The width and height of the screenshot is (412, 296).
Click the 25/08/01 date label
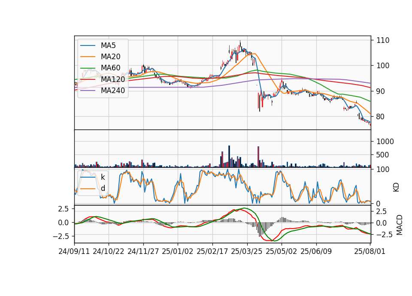370,252
